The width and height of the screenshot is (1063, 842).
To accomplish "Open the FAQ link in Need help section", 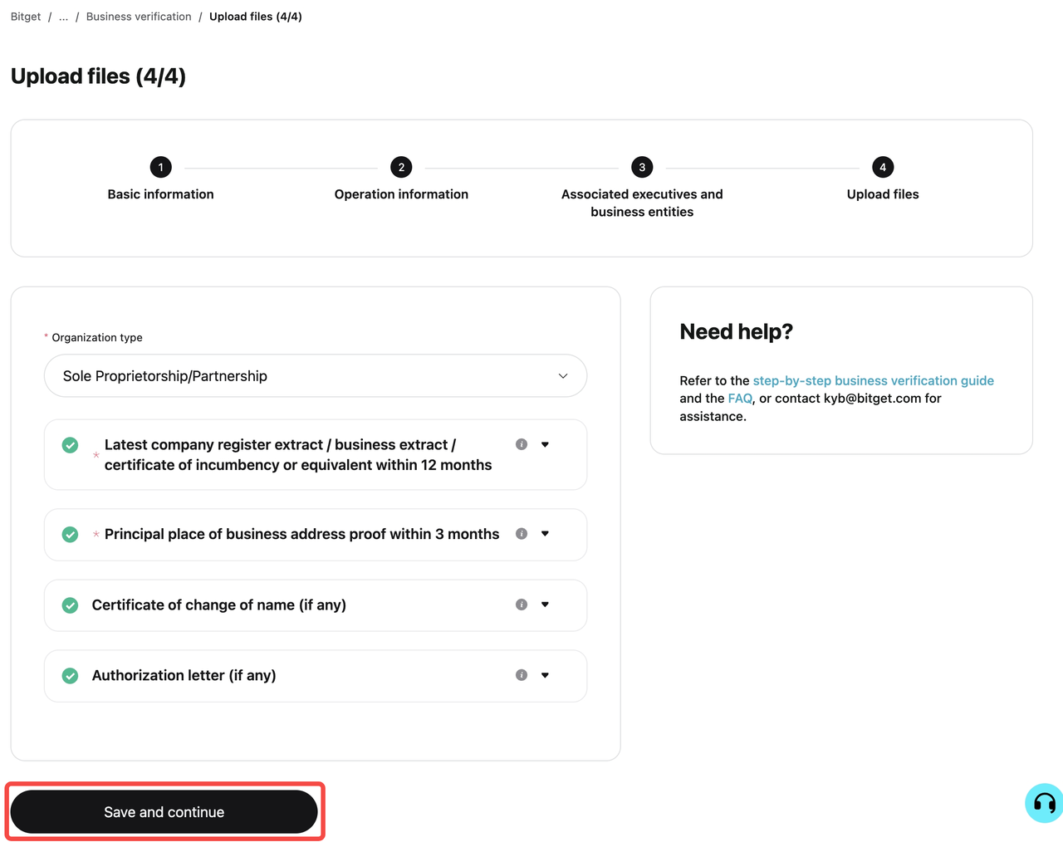I will tap(740, 398).
